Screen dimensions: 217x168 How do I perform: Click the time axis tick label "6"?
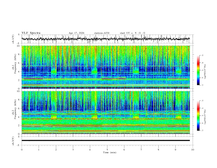124,150
